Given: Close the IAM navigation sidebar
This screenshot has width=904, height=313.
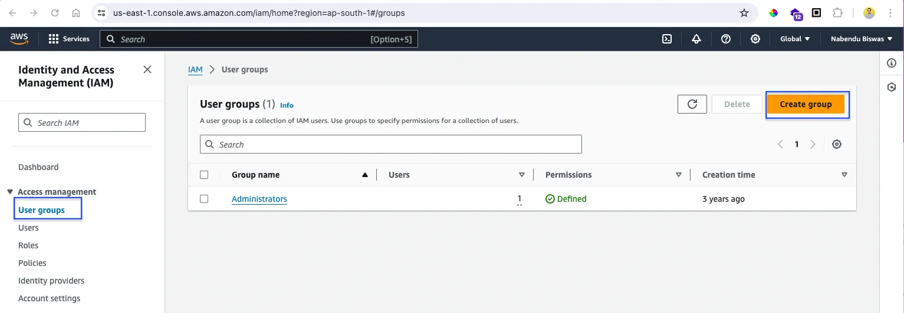Looking at the screenshot, I should [147, 69].
